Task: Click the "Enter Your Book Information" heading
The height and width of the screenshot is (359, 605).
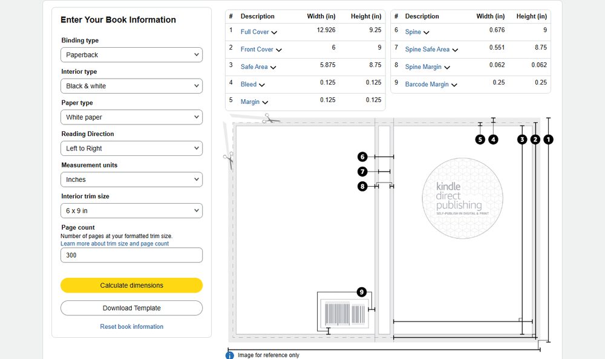Action: coord(118,20)
